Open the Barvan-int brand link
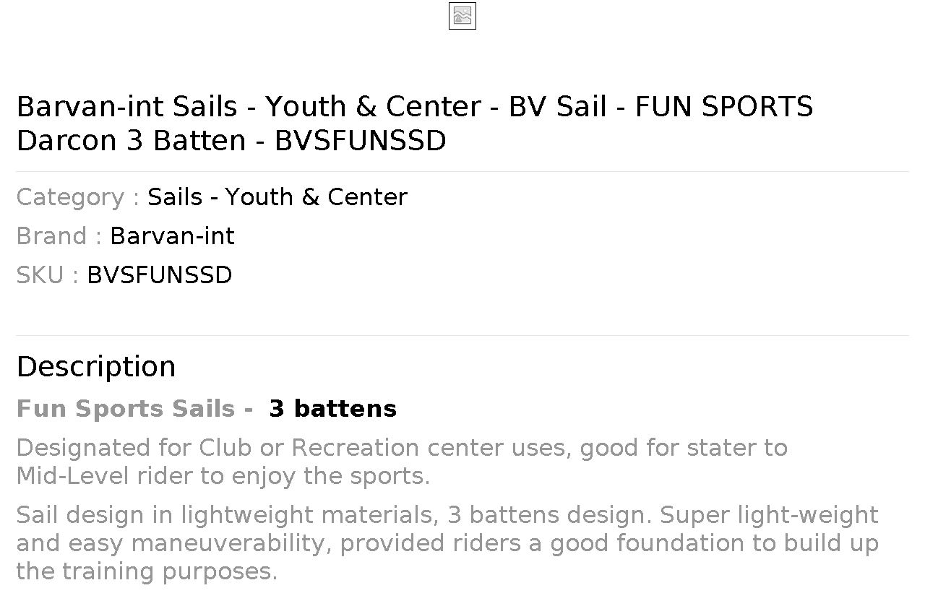 tap(172, 236)
